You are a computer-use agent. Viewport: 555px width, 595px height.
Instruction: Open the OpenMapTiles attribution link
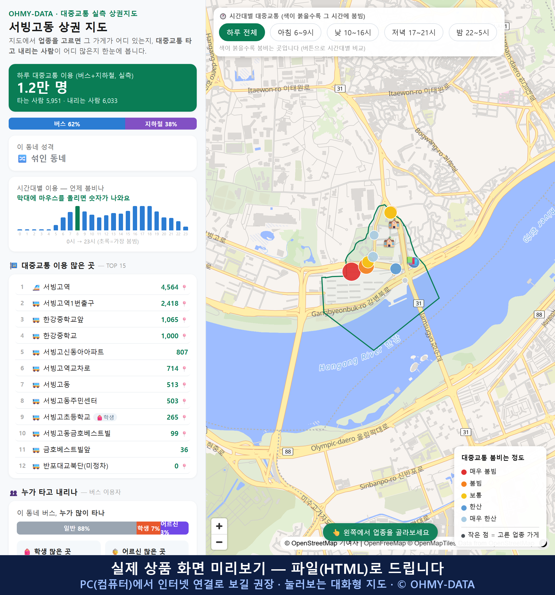432,543
